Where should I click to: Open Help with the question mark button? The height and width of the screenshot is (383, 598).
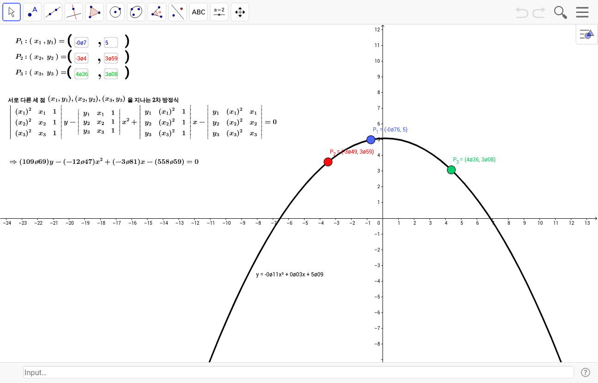point(586,372)
